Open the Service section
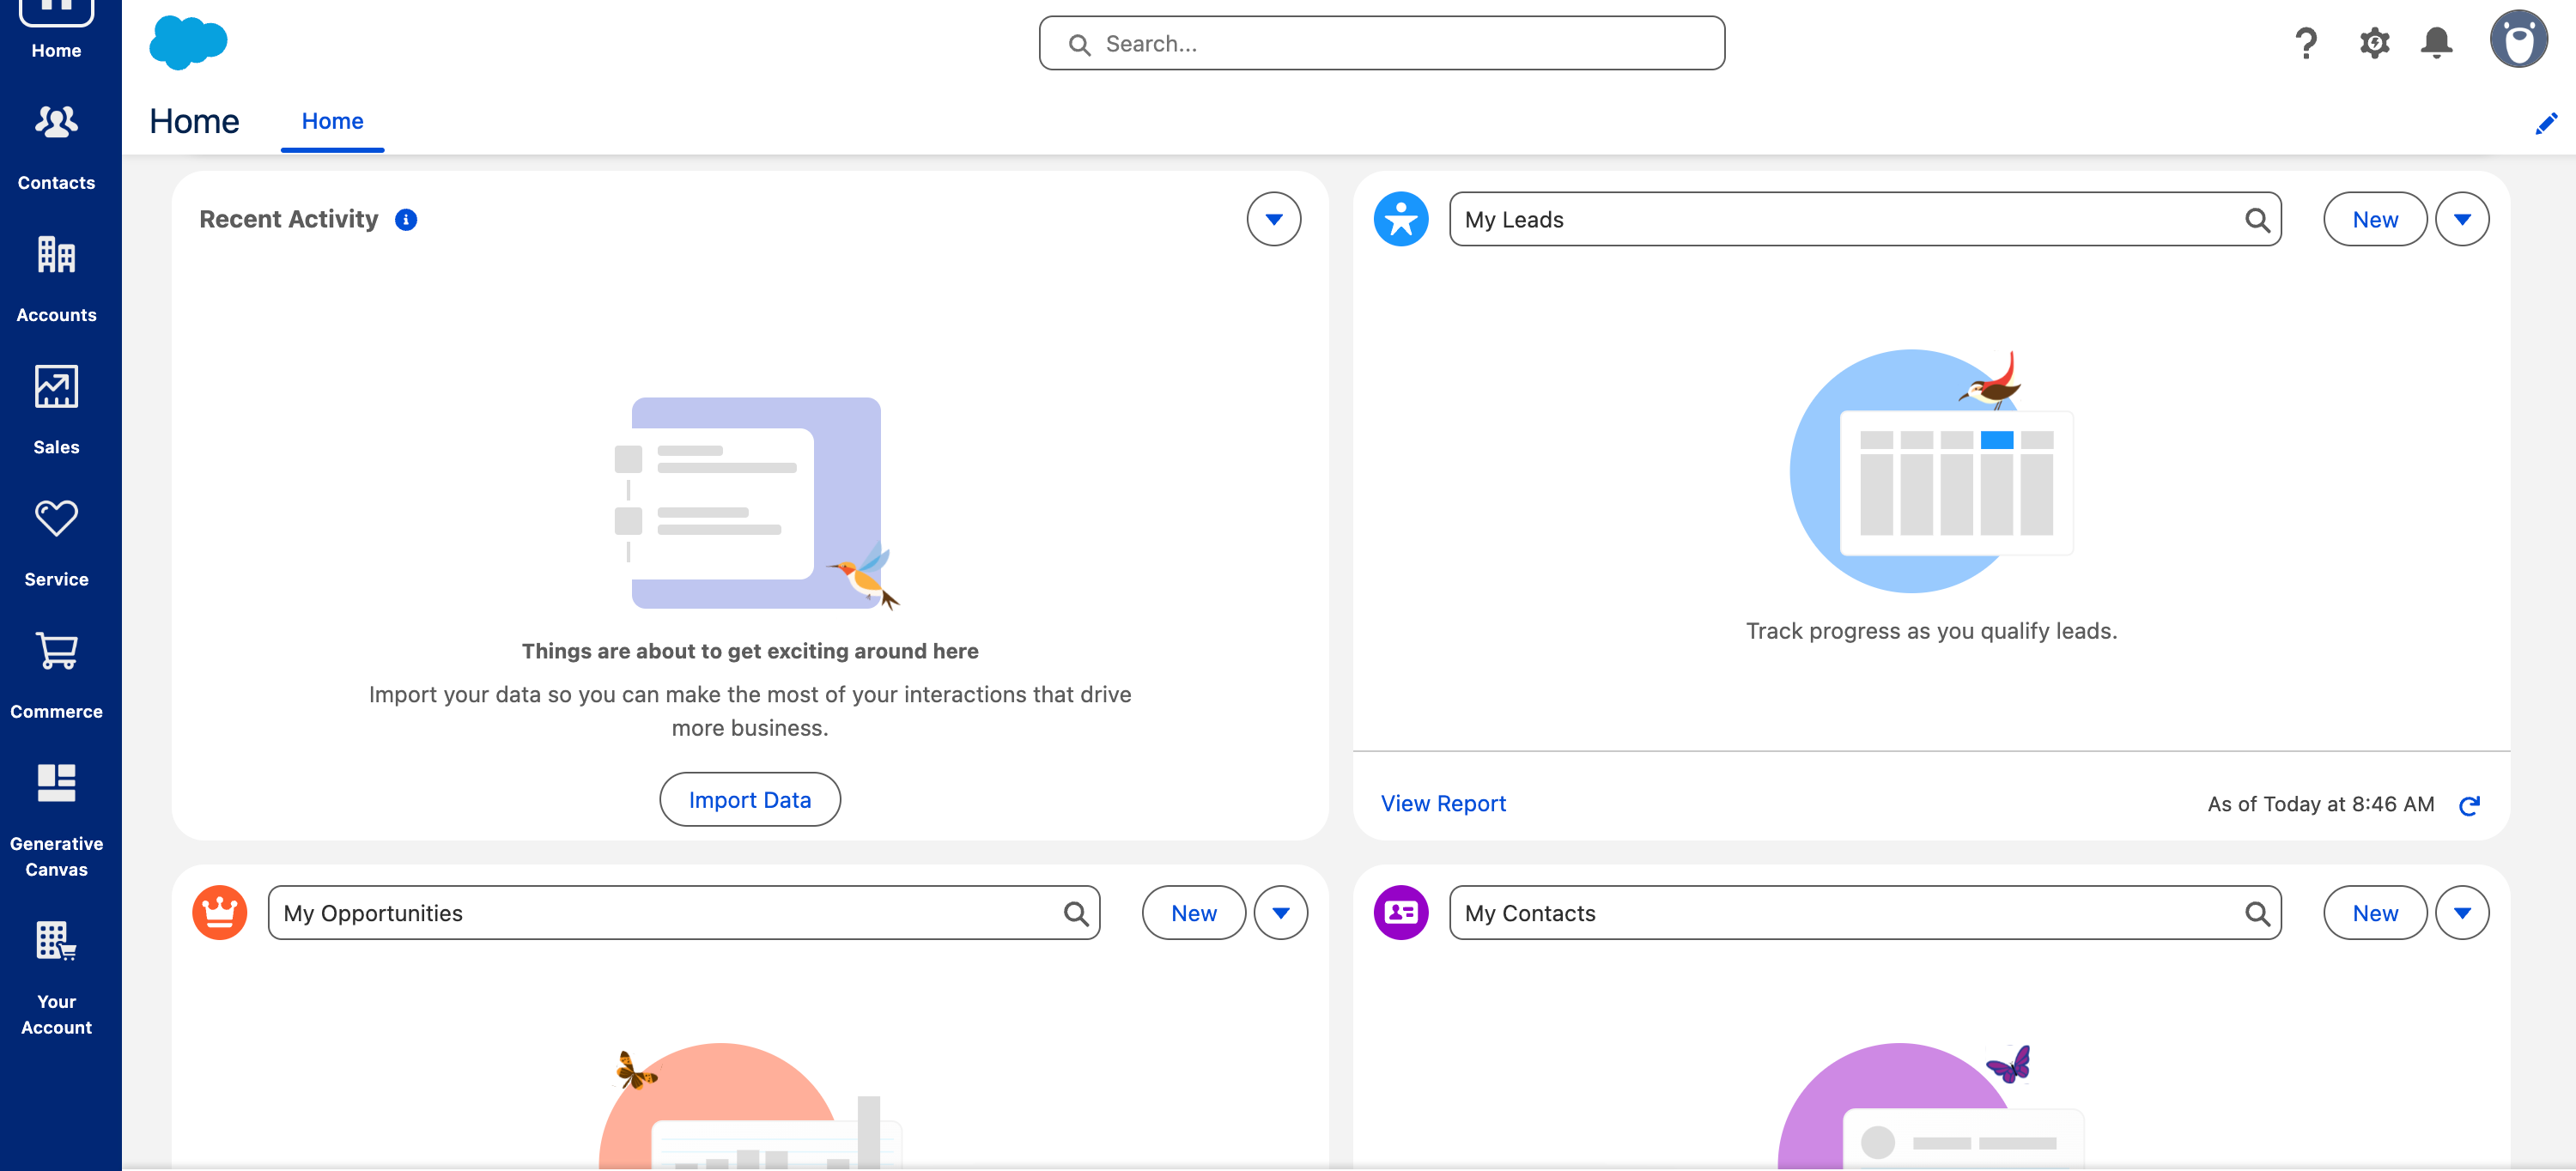 click(x=56, y=543)
